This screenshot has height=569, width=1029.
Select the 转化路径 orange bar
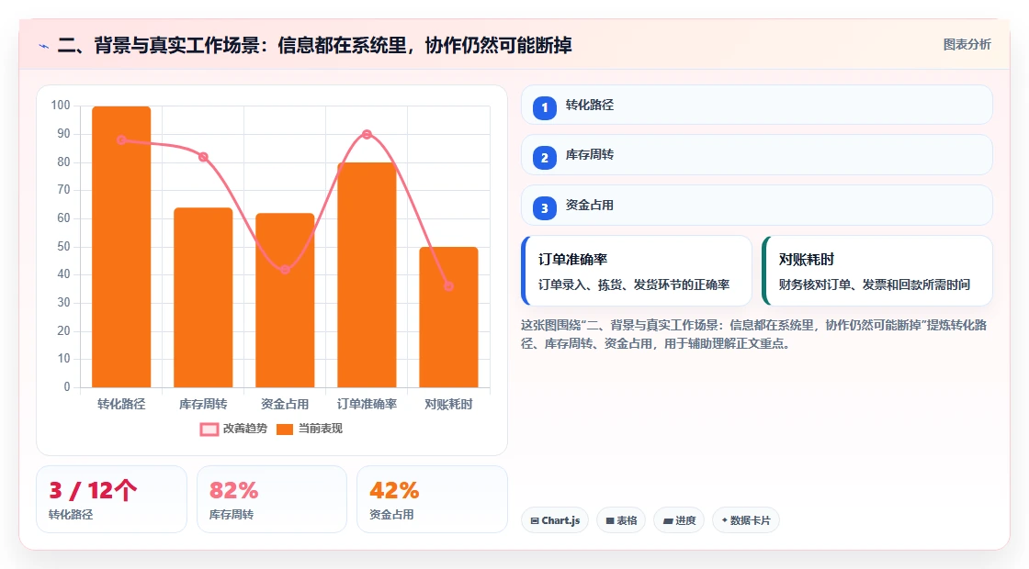click(x=121, y=247)
